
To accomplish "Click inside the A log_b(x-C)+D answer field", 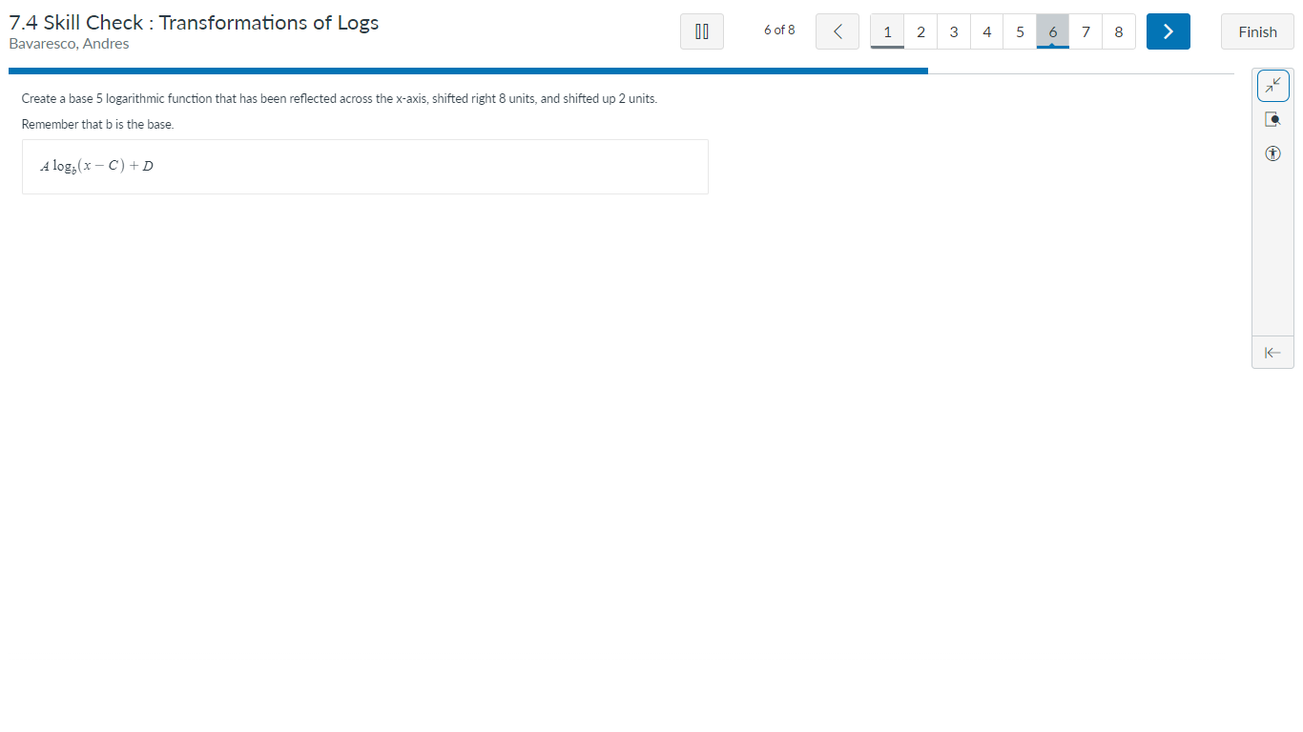I will click(x=365, y=166).
